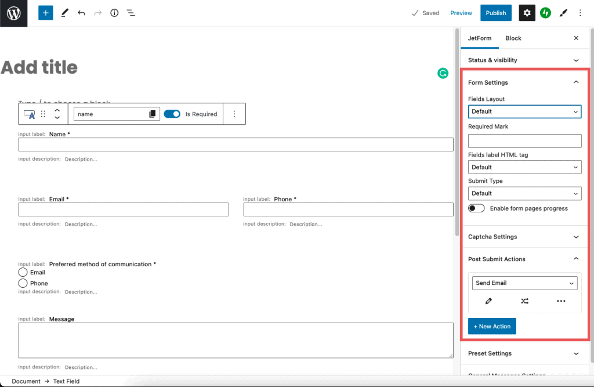
Task: Click the Grammarly green circle icon
Action: [443, 73]
